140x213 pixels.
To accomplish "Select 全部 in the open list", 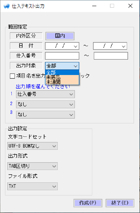I will [62, 72].
